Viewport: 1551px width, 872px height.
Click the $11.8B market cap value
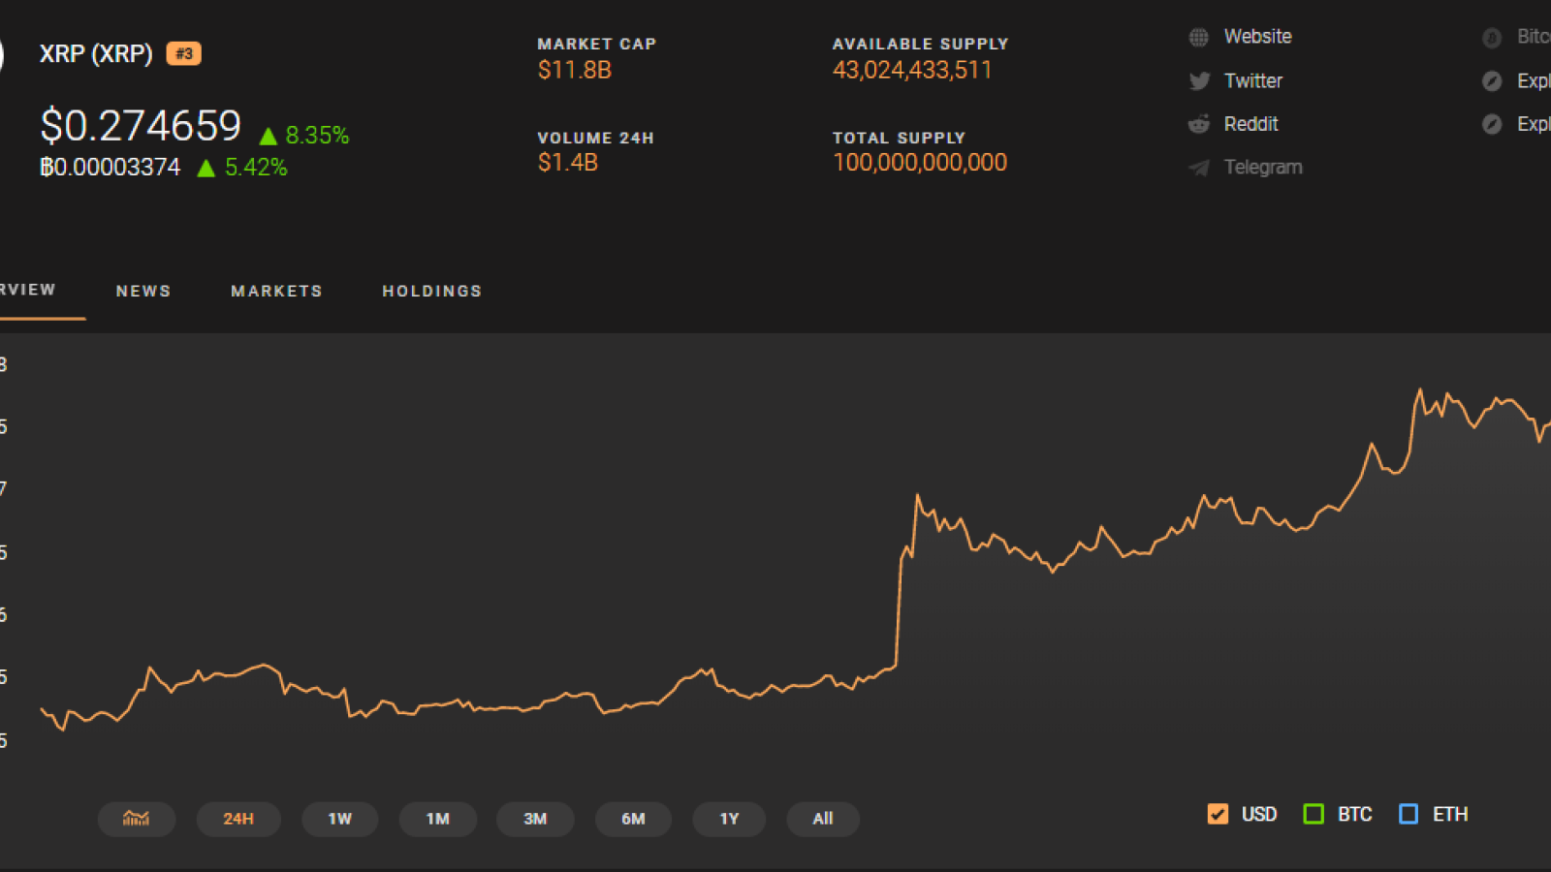(575, 70)
